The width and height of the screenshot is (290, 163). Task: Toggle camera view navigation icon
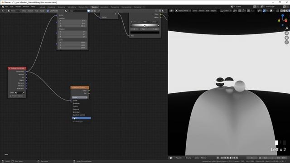point(287,38)
